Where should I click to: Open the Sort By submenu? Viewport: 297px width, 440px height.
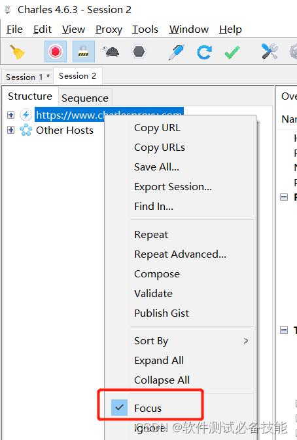click(192, 341)
